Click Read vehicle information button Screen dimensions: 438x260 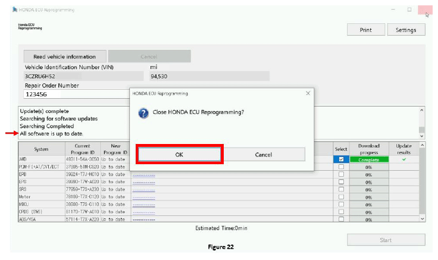coord(65,57)
